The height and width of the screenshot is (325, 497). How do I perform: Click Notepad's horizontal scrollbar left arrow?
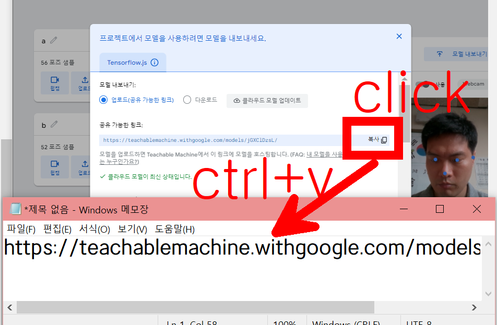click(x=10, y=307)
